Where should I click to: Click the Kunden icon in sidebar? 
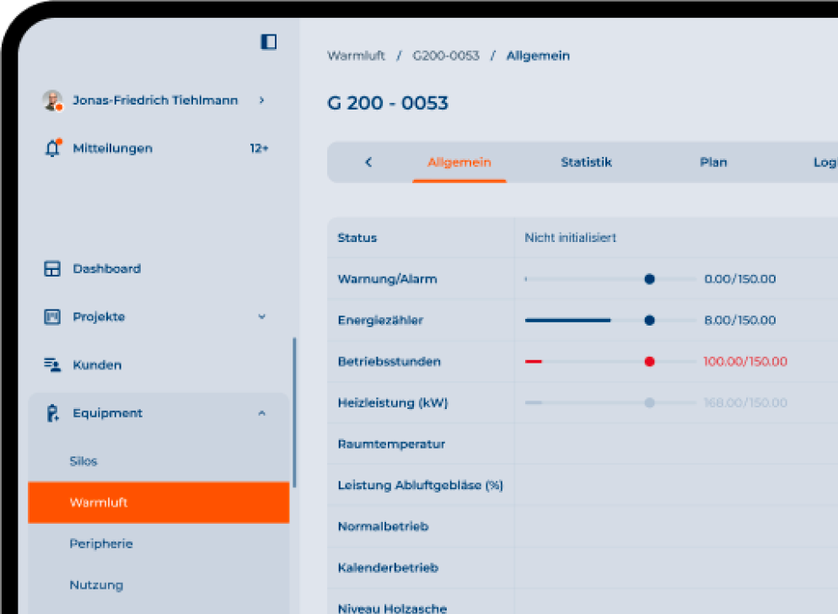tap(52, 365)
